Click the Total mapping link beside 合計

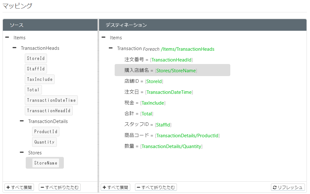pos(146,113)
